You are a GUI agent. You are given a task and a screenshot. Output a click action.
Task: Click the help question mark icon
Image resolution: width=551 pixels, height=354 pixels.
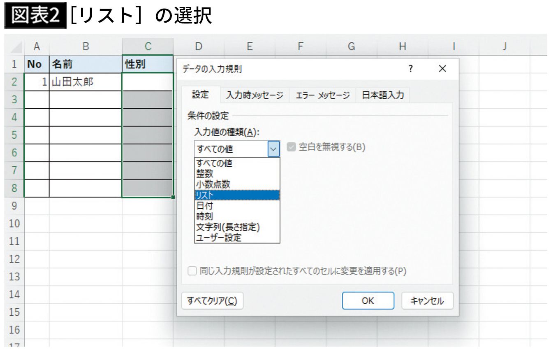pos(410,69)
